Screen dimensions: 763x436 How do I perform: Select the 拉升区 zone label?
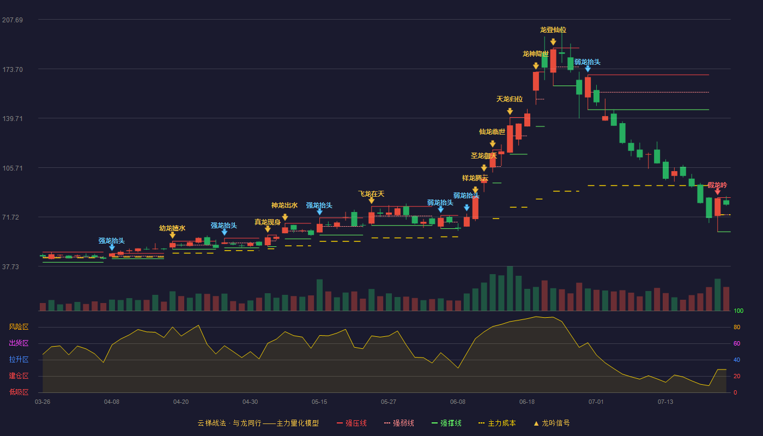(x=19, y=360)
